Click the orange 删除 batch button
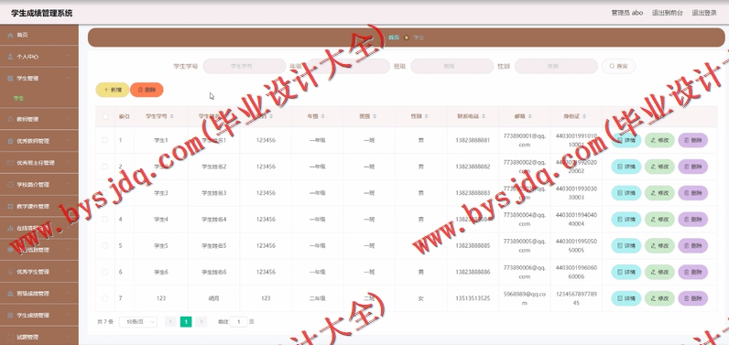 147,90
